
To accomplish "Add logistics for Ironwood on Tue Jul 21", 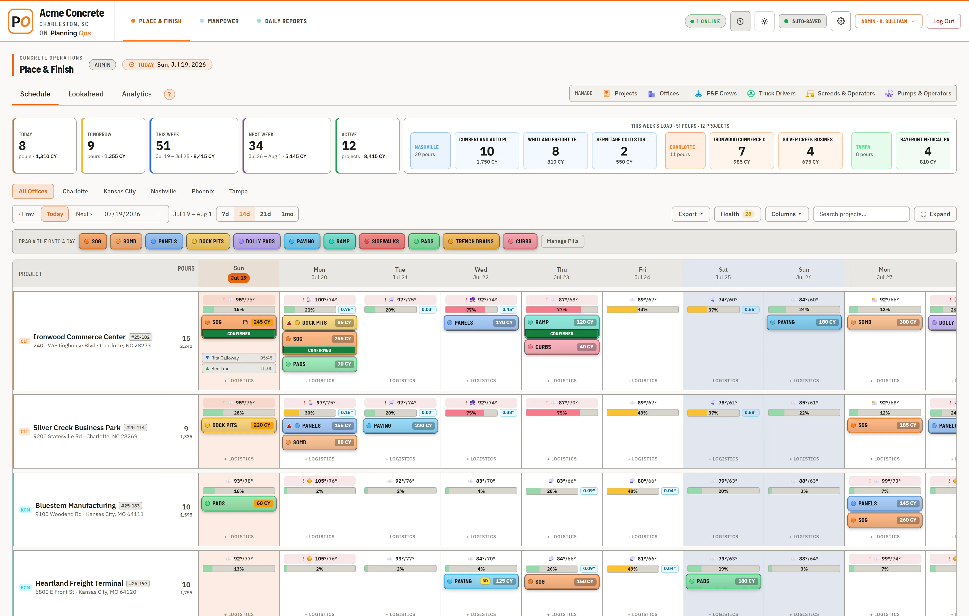I will click(x=400, y=380).
